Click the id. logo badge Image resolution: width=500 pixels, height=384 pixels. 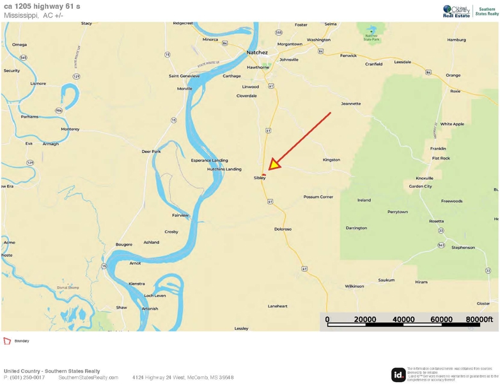click(x=398, y=374)
